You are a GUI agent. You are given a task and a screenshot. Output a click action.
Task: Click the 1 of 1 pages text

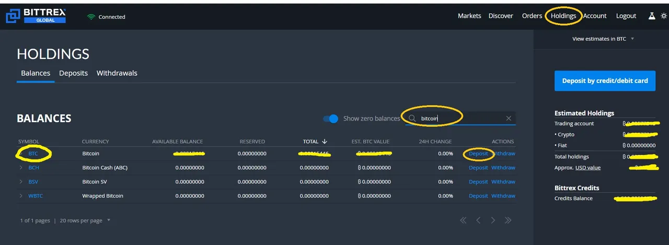coord(35,220)
